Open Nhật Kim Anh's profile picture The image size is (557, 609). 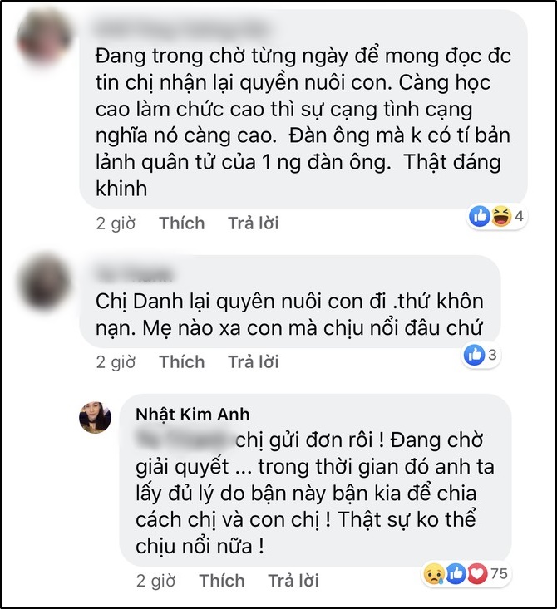click(96, 418)
